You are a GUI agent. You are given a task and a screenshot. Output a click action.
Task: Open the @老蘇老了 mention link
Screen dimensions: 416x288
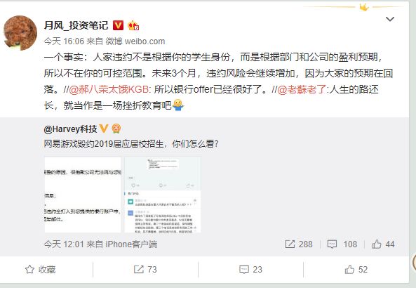pos(302,89)
